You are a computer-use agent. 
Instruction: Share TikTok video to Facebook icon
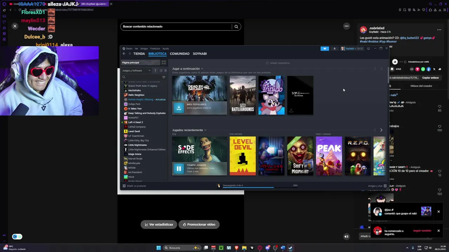[429, 69]
